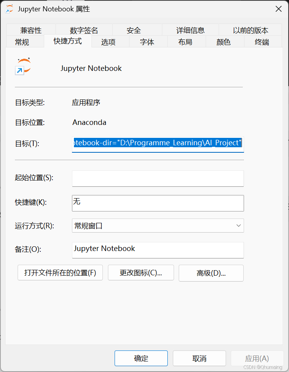Open 高级(D)... settings

pyautogui.click(x=211, y=273)
